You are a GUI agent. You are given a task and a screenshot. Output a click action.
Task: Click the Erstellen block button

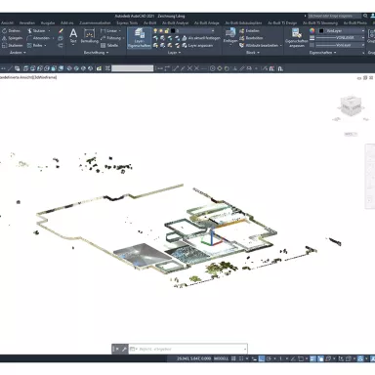249,30
